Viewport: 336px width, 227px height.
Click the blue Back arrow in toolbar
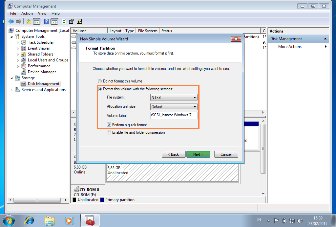pyautogui.click(x=11, y=21)
